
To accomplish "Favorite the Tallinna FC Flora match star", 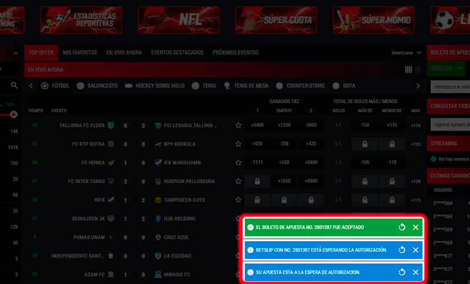I will pyautogui.click(x=239, y=126).
